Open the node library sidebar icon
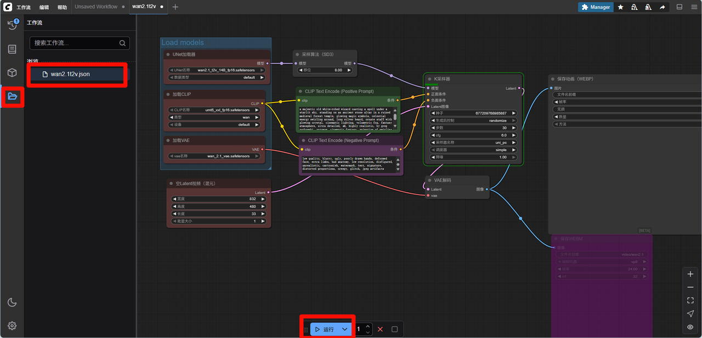Screen dimensions: 702x338 pos(12,49)
